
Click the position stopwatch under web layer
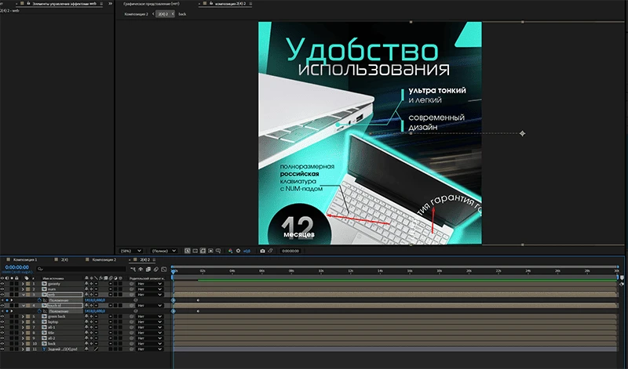[x=39, y=300]
